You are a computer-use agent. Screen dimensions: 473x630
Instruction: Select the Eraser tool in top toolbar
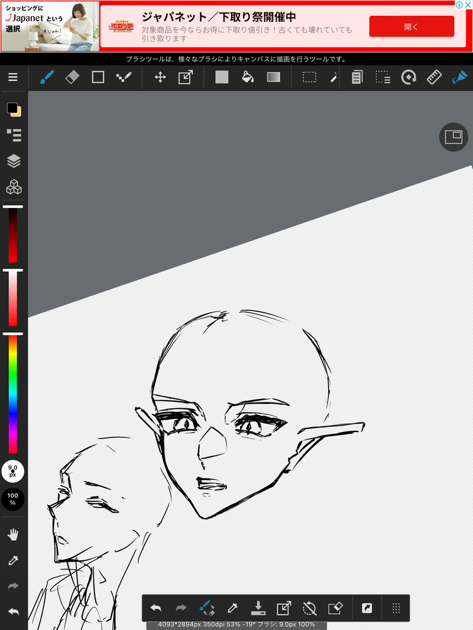(72, 77)
